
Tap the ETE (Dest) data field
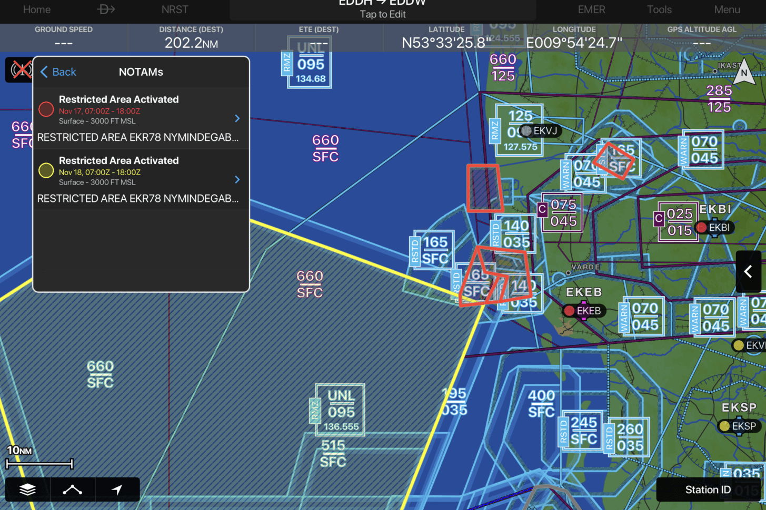[319, 38]
